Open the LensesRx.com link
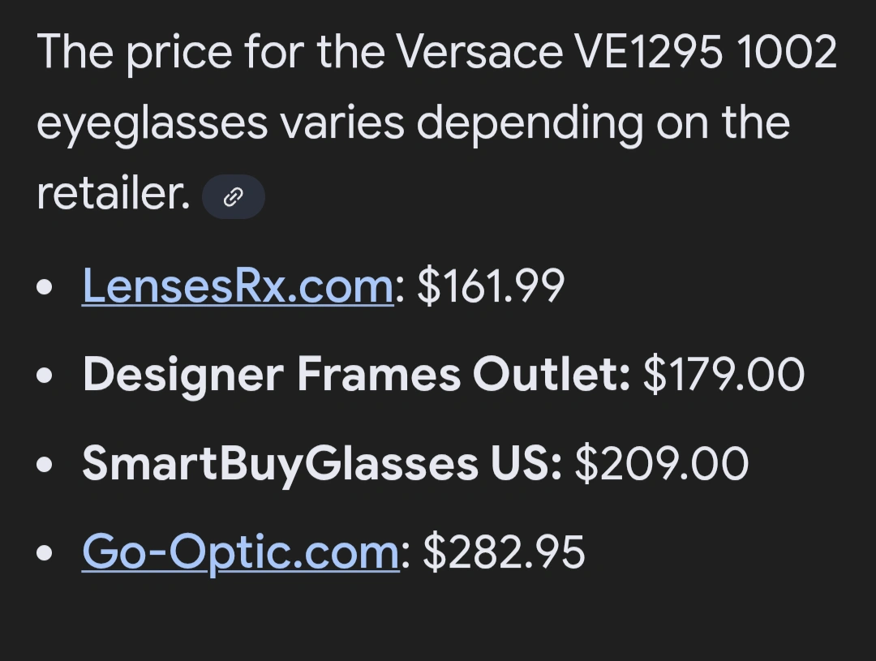This screenshot has width=876, height=661. click(x=238, y=286)
